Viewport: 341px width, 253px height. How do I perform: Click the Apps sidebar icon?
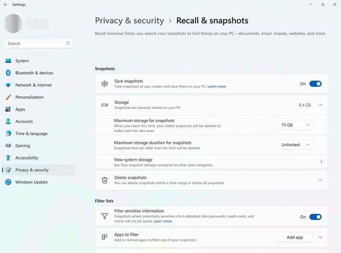point(8,109)
